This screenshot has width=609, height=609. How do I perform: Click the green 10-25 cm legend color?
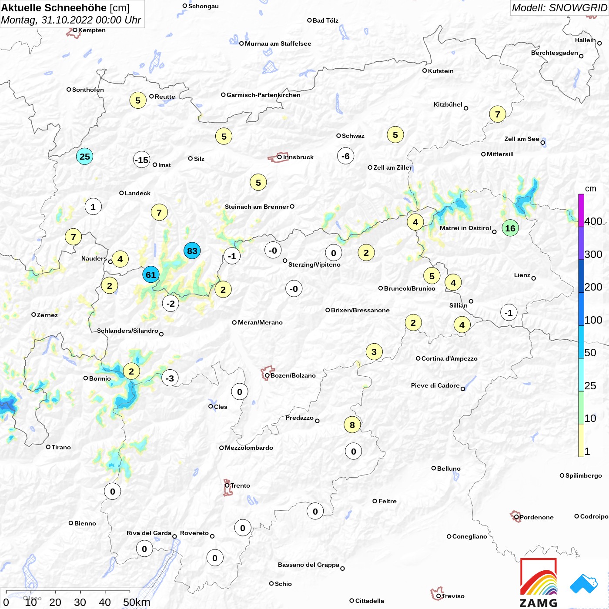[581, 408]
